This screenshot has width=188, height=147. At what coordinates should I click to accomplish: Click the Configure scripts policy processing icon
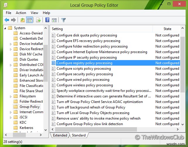(53, 69)
